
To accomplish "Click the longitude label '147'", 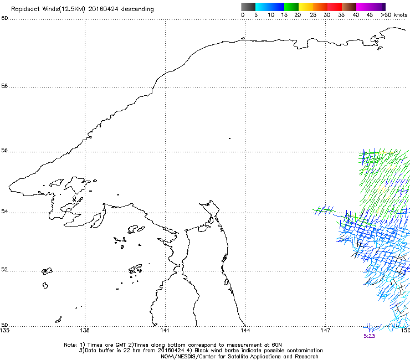I will (325, 331).
